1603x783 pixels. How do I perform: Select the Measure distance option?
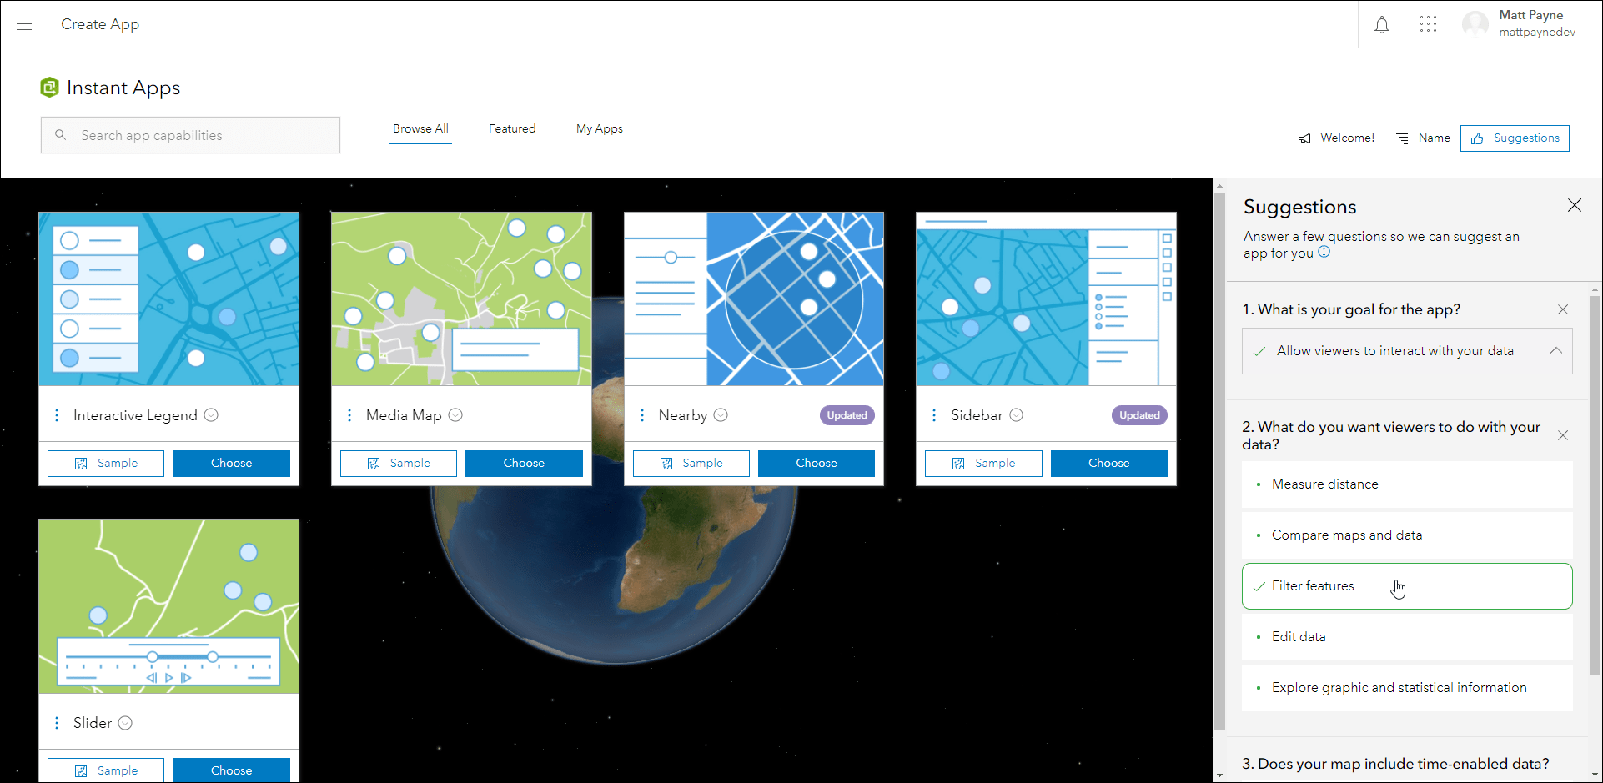click(x=1407, y=484)
